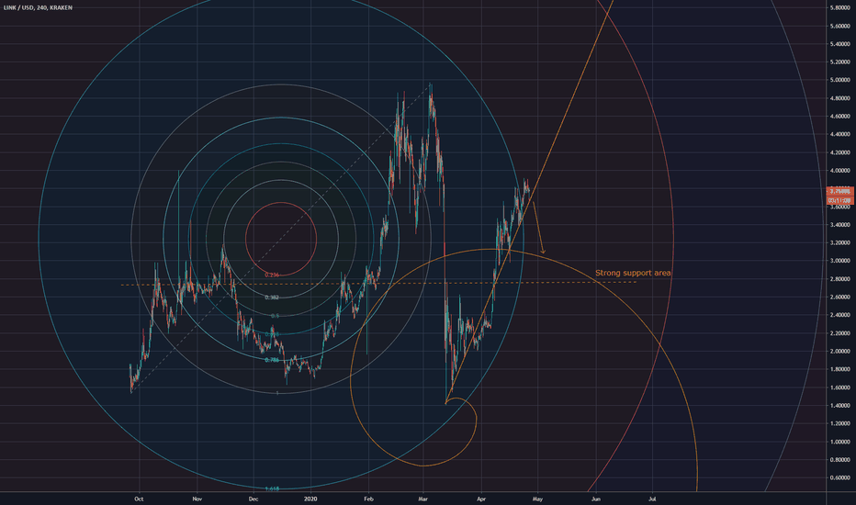
Task: Click the 5.20000 price axis label
Action: coord(840,62)
